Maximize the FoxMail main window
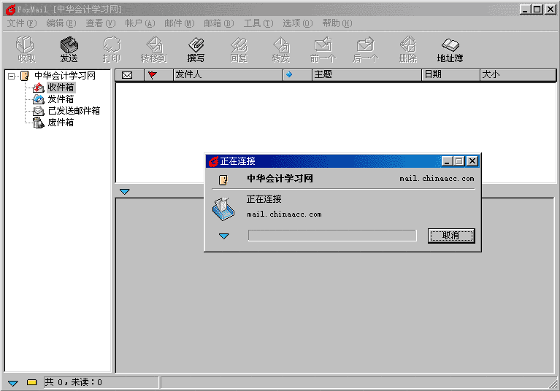The image size is (560, 391). pos(537,9)
